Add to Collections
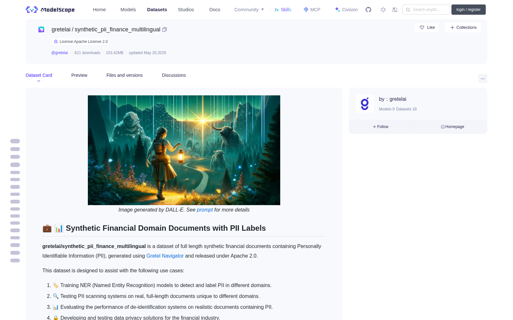513x320 pixels. pyautogui.click(x=463, y=28)
